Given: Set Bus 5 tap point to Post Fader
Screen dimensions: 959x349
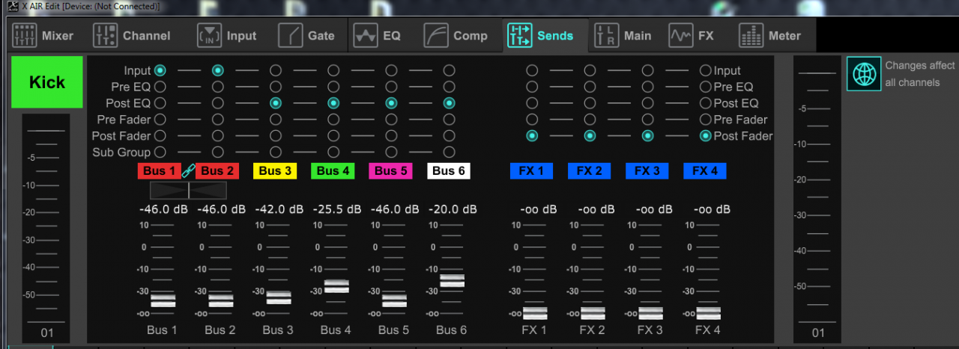Looking at the screenshot, I should (390, 136).
